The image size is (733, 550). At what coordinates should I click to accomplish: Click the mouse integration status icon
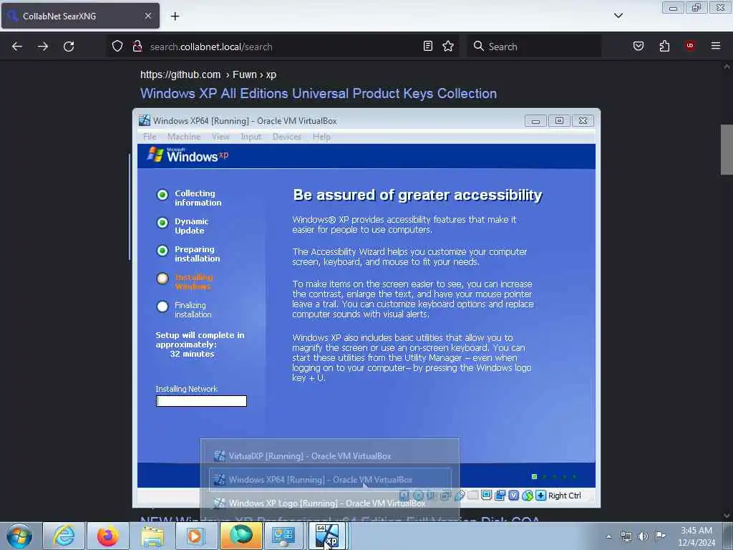528,496
